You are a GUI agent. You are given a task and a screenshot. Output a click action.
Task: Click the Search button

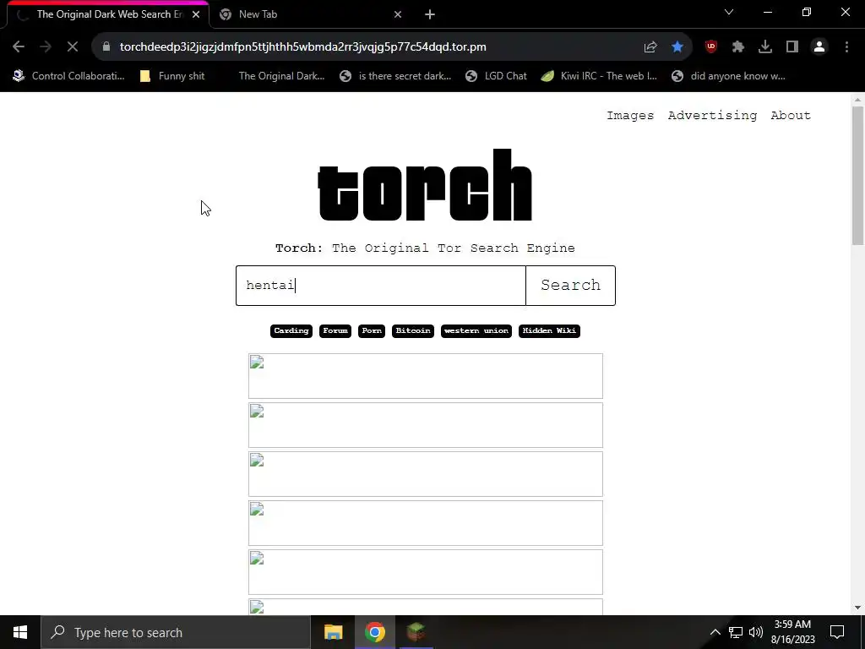pos(570,286)
